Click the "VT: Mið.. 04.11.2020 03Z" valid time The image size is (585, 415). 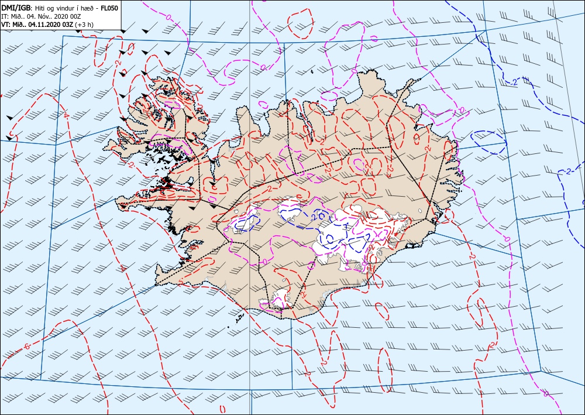click(x=37, y=25)
